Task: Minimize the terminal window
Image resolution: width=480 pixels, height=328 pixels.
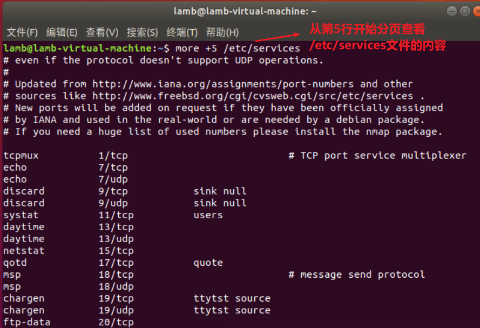Action: (452, 11)
